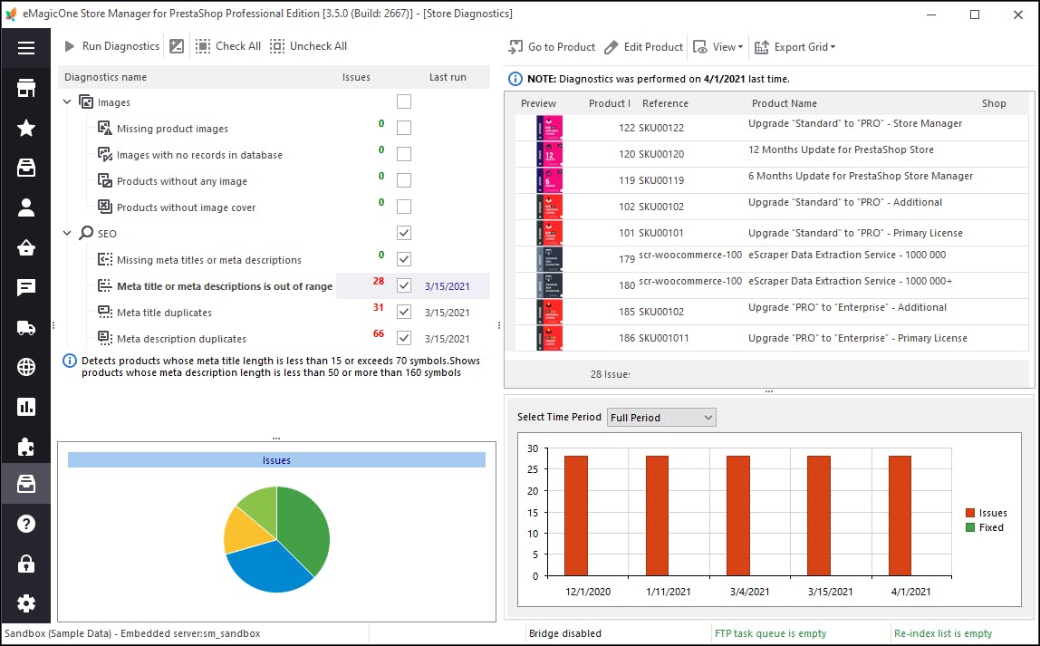Image resolution: width=1040 pixels, height=646 pixels.
Task: Open the question mark Help sidebar icon
Action: 26,524
